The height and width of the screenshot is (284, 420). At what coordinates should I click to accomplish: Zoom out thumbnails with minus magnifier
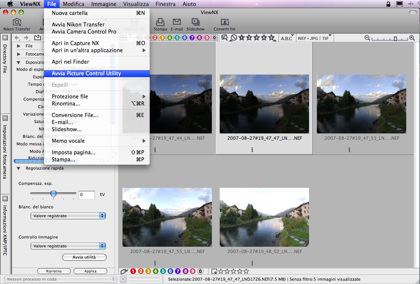[x=367, y=38]
